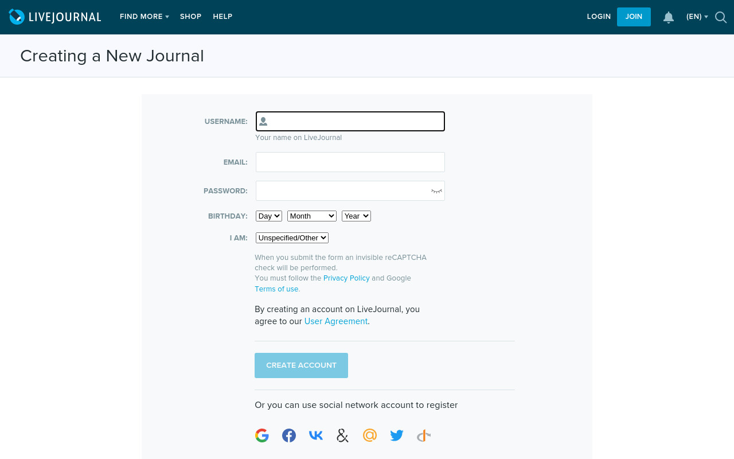Click the Join button in header
The height and width of the screenshot is (459, 734).
tap(634, 17)
